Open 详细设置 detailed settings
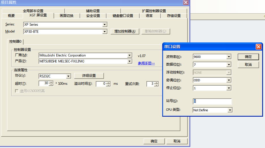The width and height of the screenshot is (265, 148). coord(89,76)
